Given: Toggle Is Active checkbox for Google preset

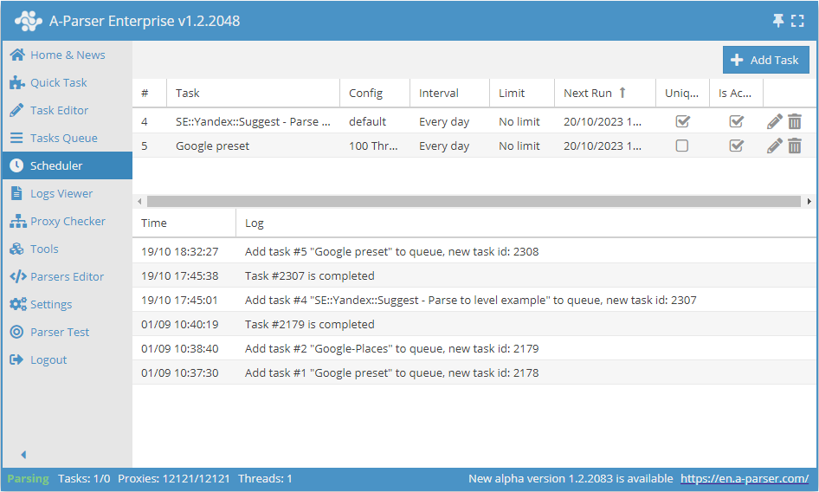Looking at the screenshot, I should point(737,146).
